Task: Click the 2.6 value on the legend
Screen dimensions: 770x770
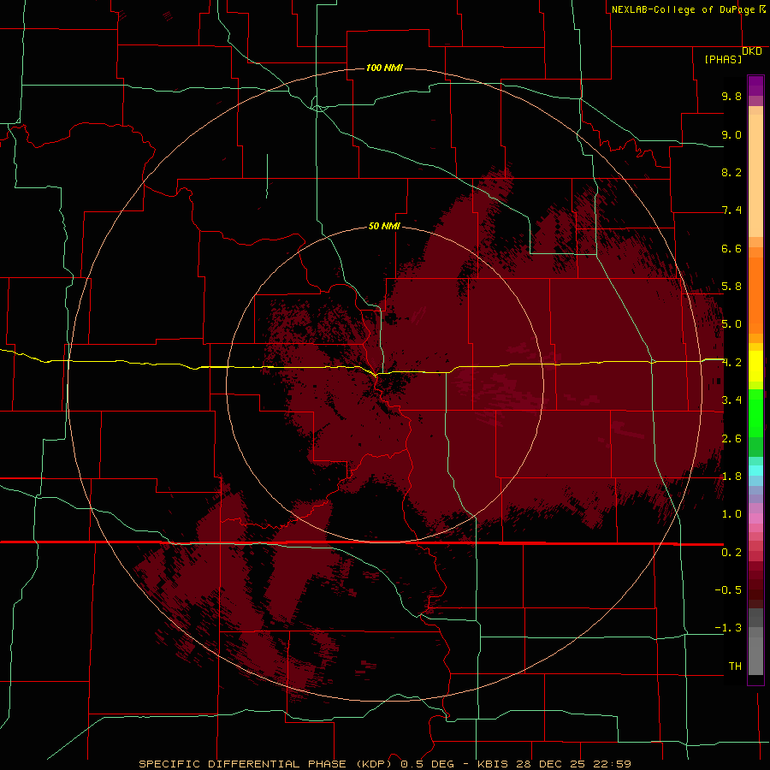Action: 731,439
